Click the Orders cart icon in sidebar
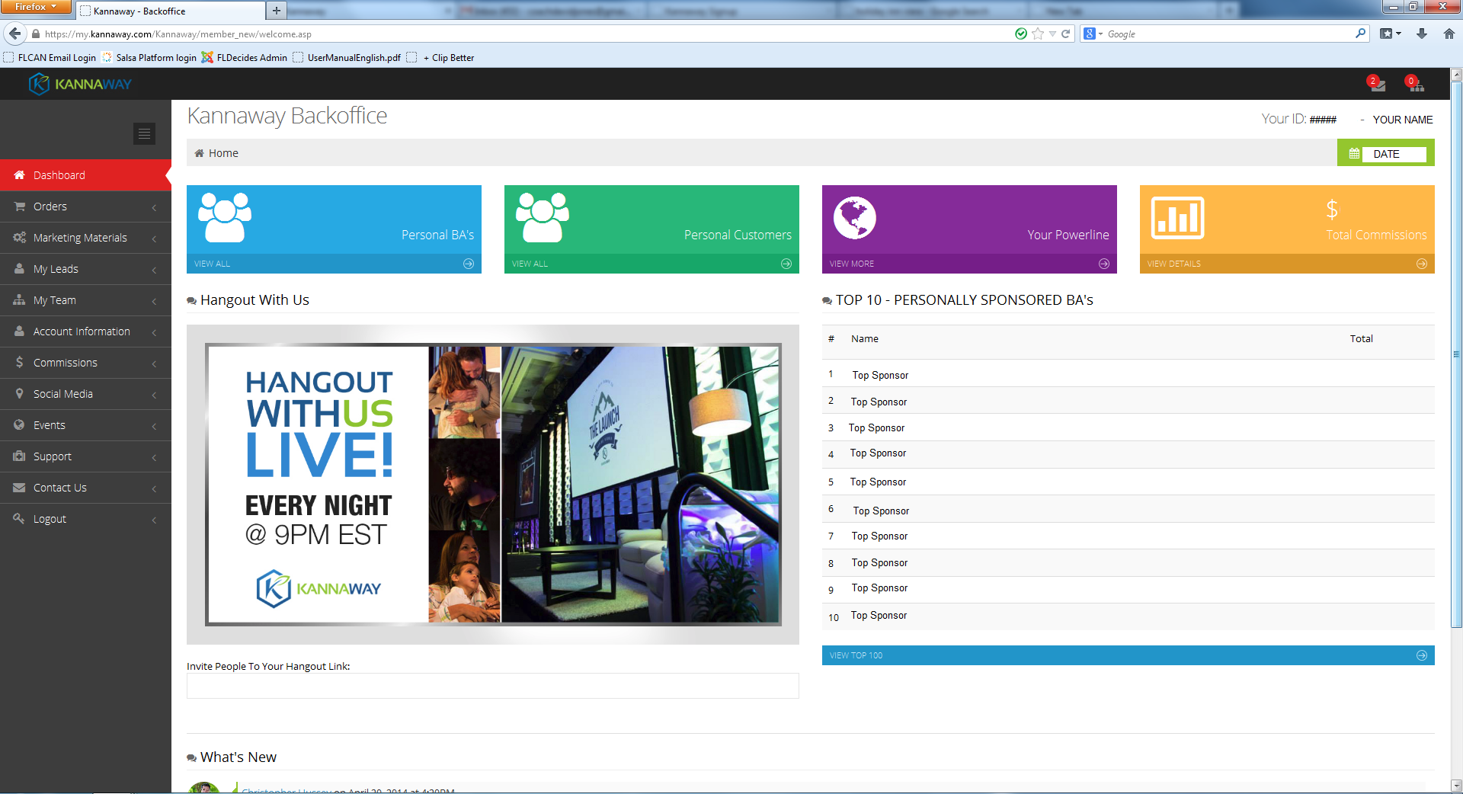Image resolution: width=1463 pixels, height=794 pixels. point(20,207)
